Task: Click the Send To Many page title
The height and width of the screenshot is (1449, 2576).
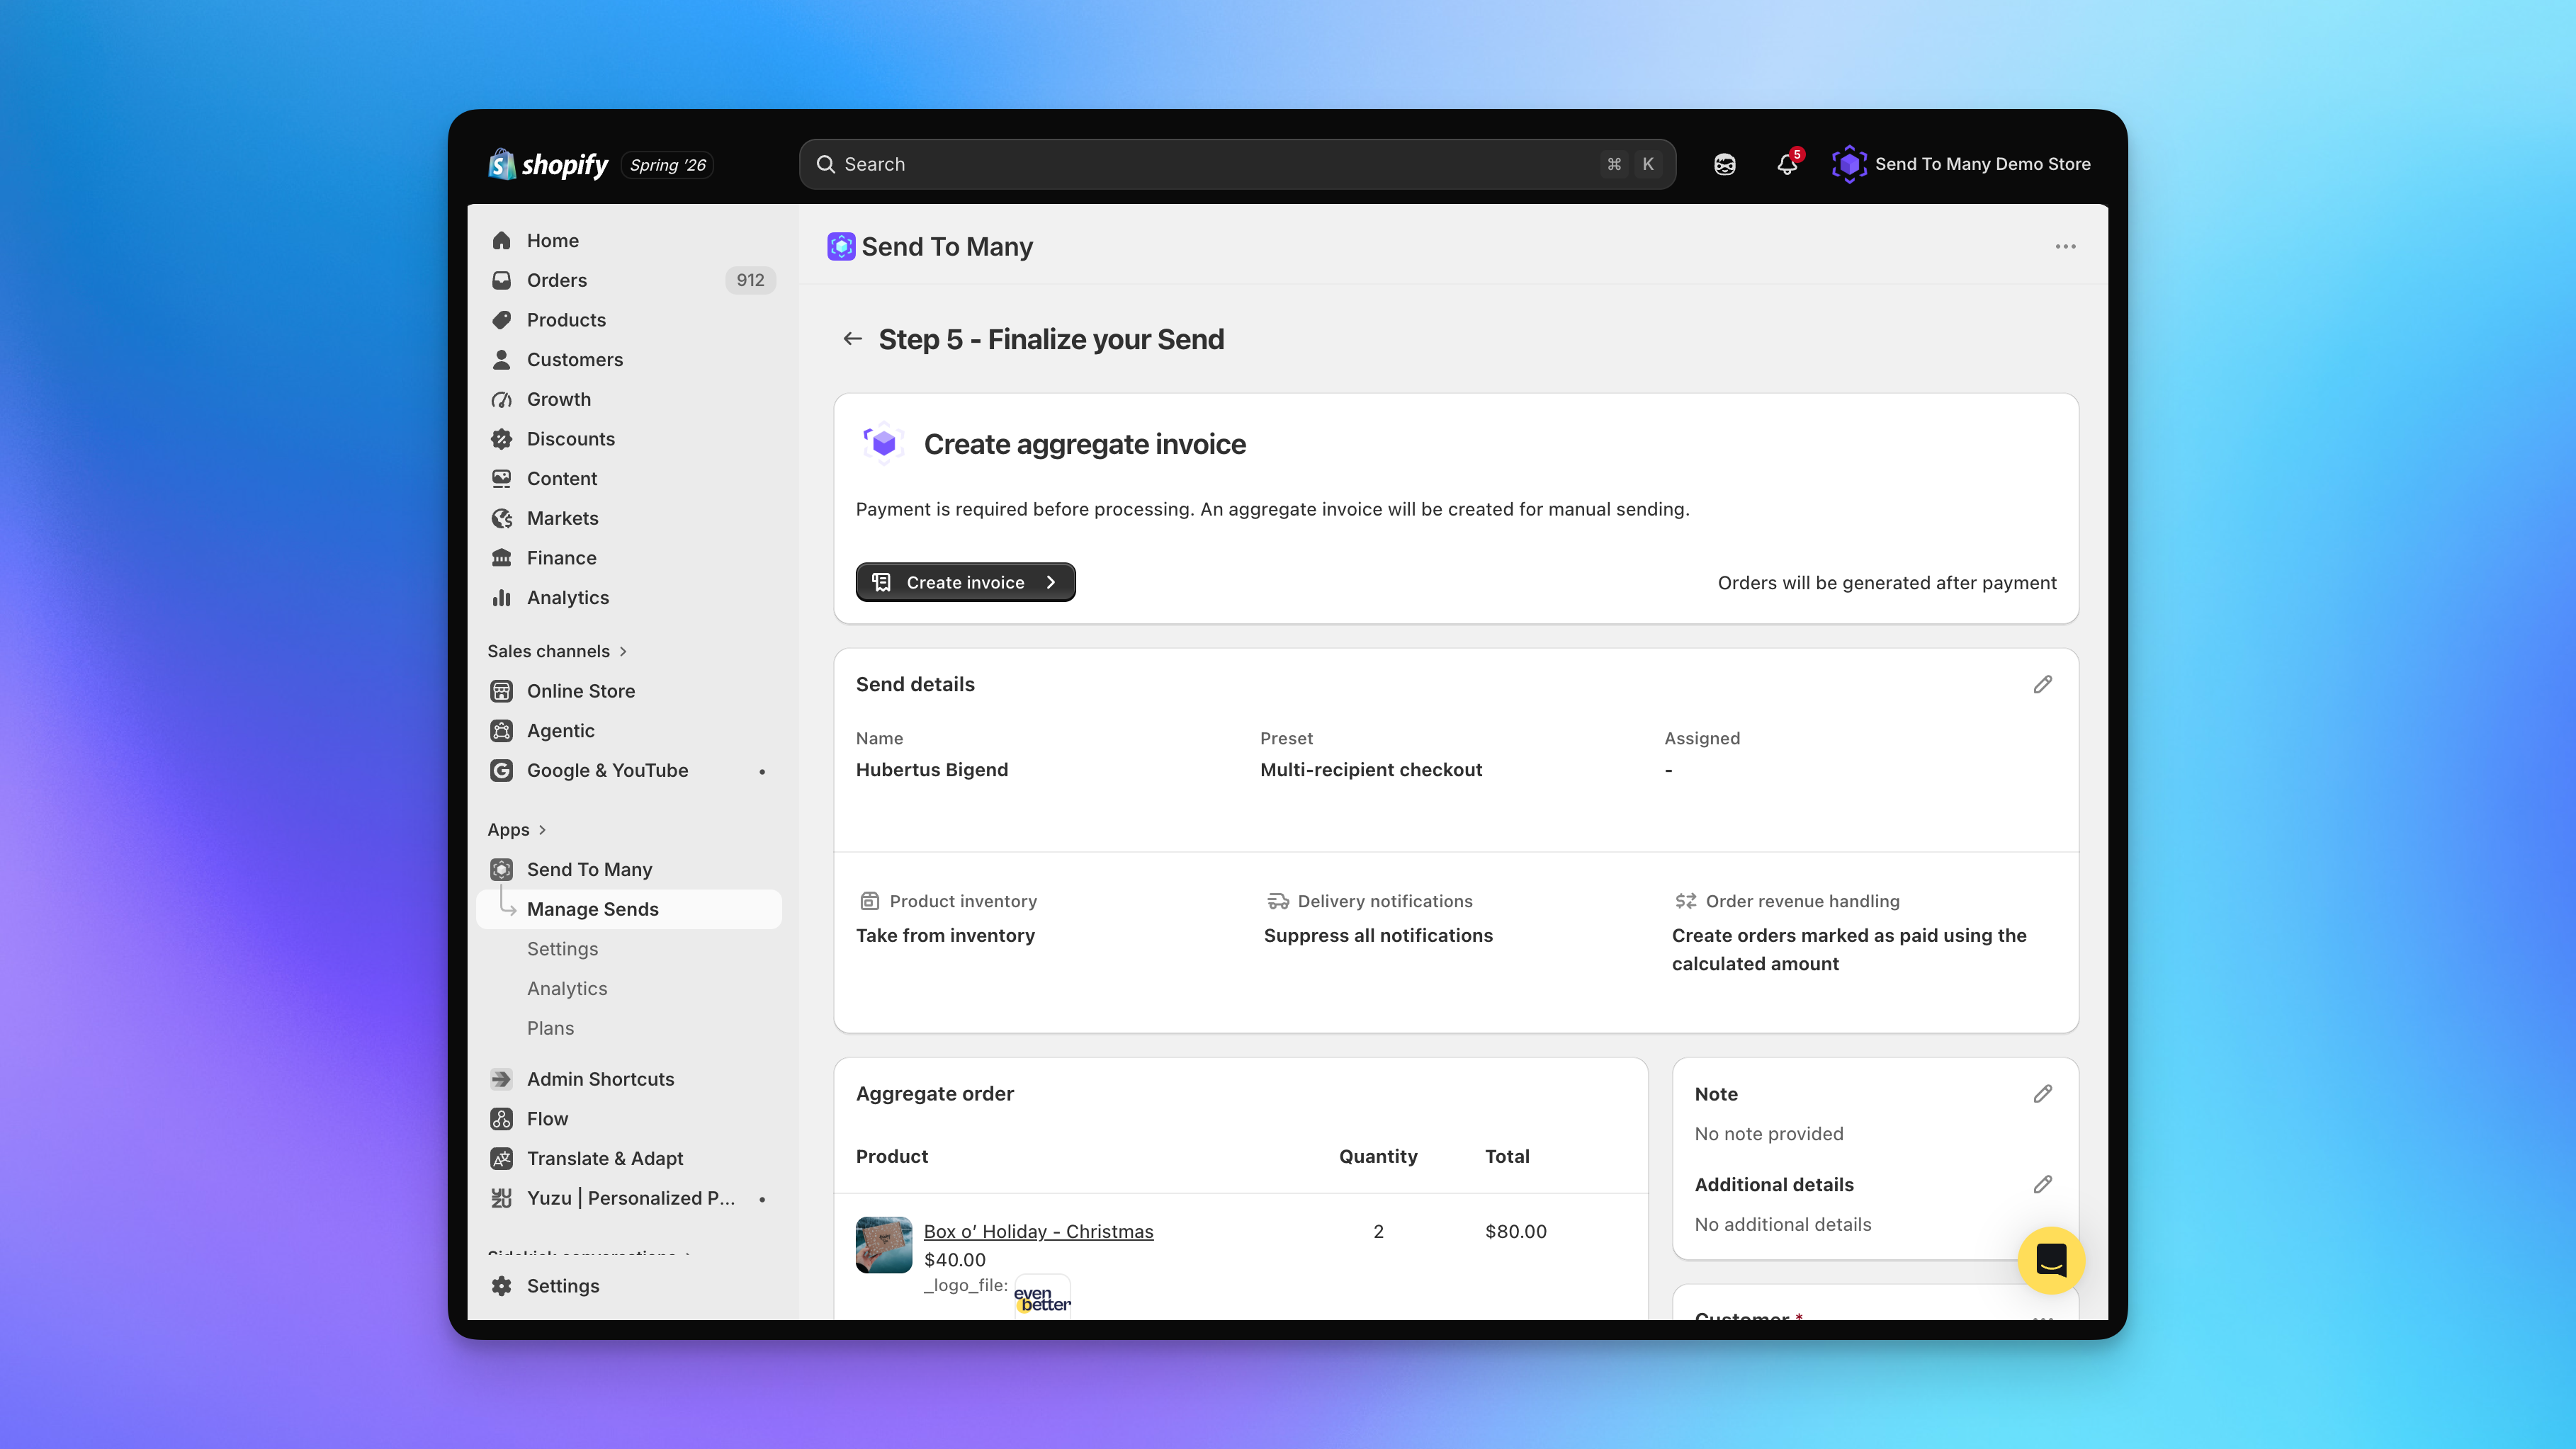Action: coord(946,247)
